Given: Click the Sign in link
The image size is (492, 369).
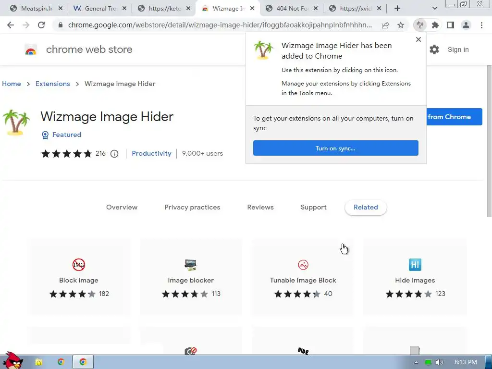Looking at the screenshot, I should coord(458,49).
